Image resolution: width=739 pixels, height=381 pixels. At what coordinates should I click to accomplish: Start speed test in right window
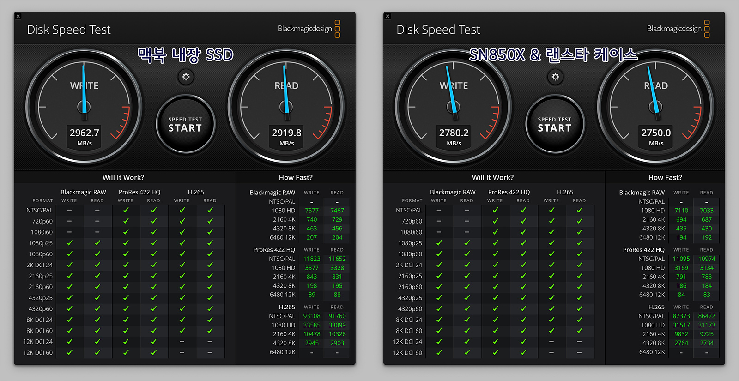555,124
